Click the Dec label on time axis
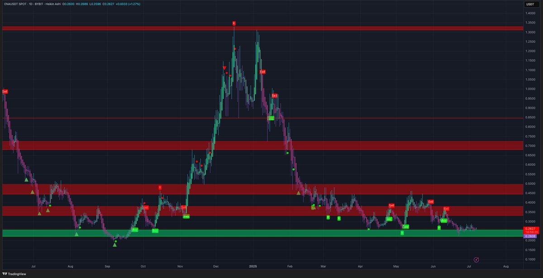Image resolution: width=543 pixels, height=278 pixels. [216, 267]
